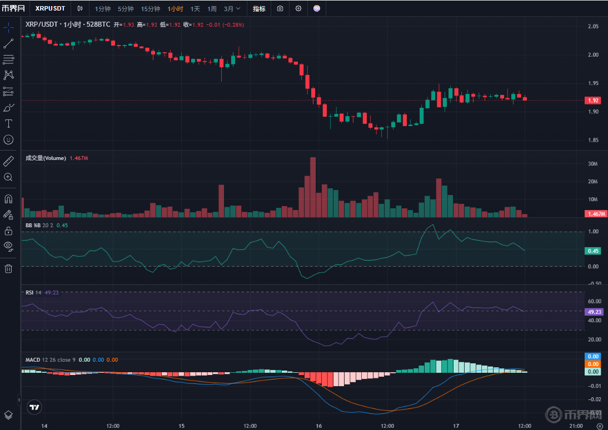
Task: Open the emoji icons tool
Action: tap(8, 139)
